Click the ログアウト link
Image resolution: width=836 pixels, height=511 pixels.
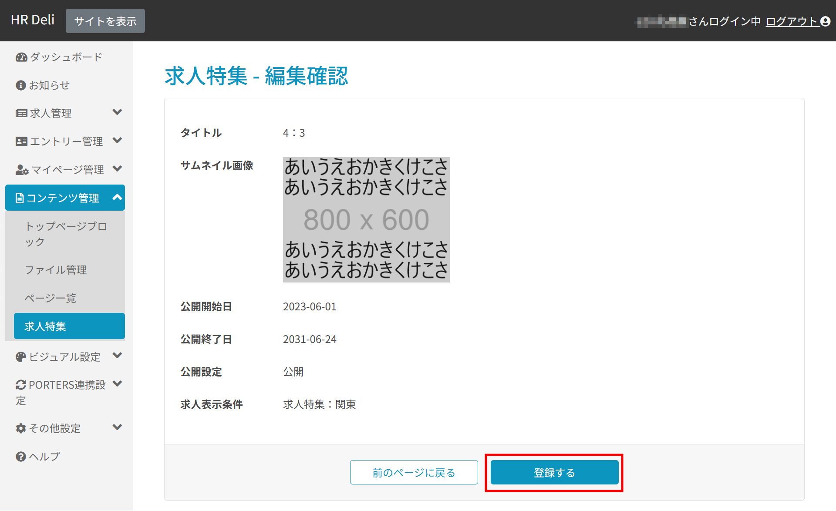(x=792, y=21)
